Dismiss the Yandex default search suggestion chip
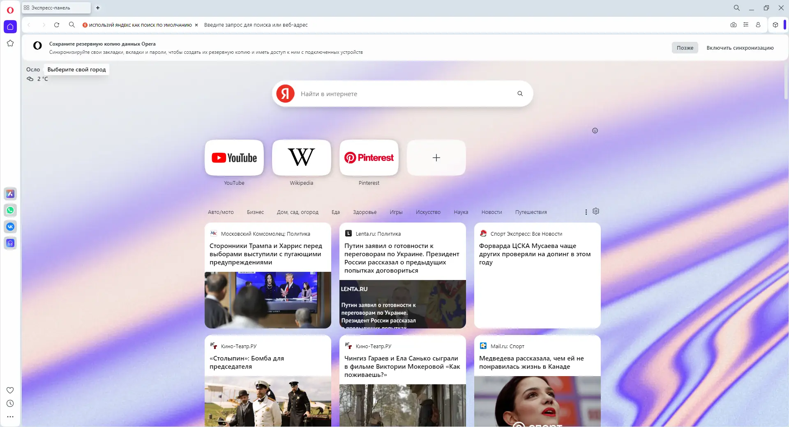 [x=196, y=25]
